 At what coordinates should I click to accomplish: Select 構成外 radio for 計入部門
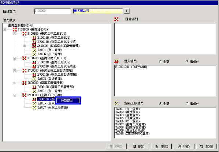pos(187,62)
